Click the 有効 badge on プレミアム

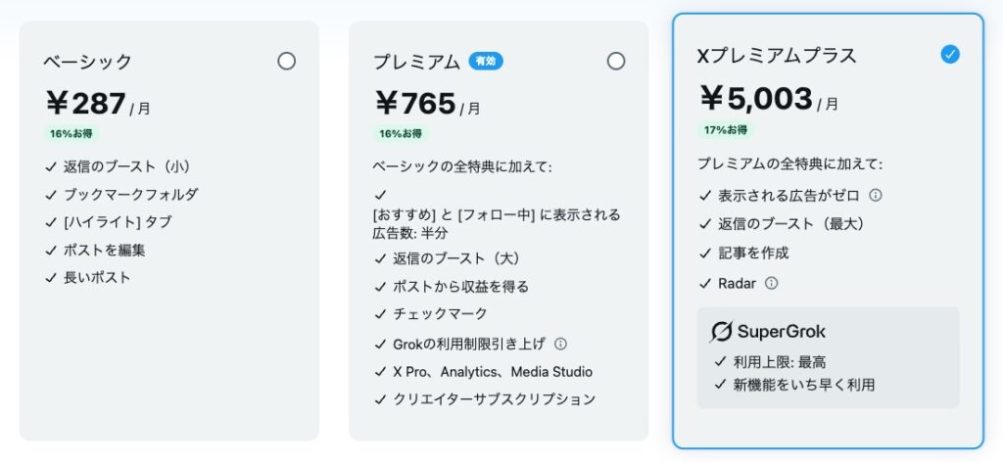pyautogui.click(x=485, y=61)
